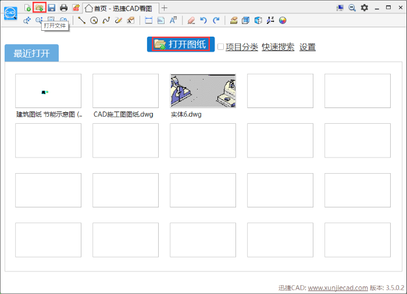Select the line drawing tool
407x294 pixels.
click(82, 20)
